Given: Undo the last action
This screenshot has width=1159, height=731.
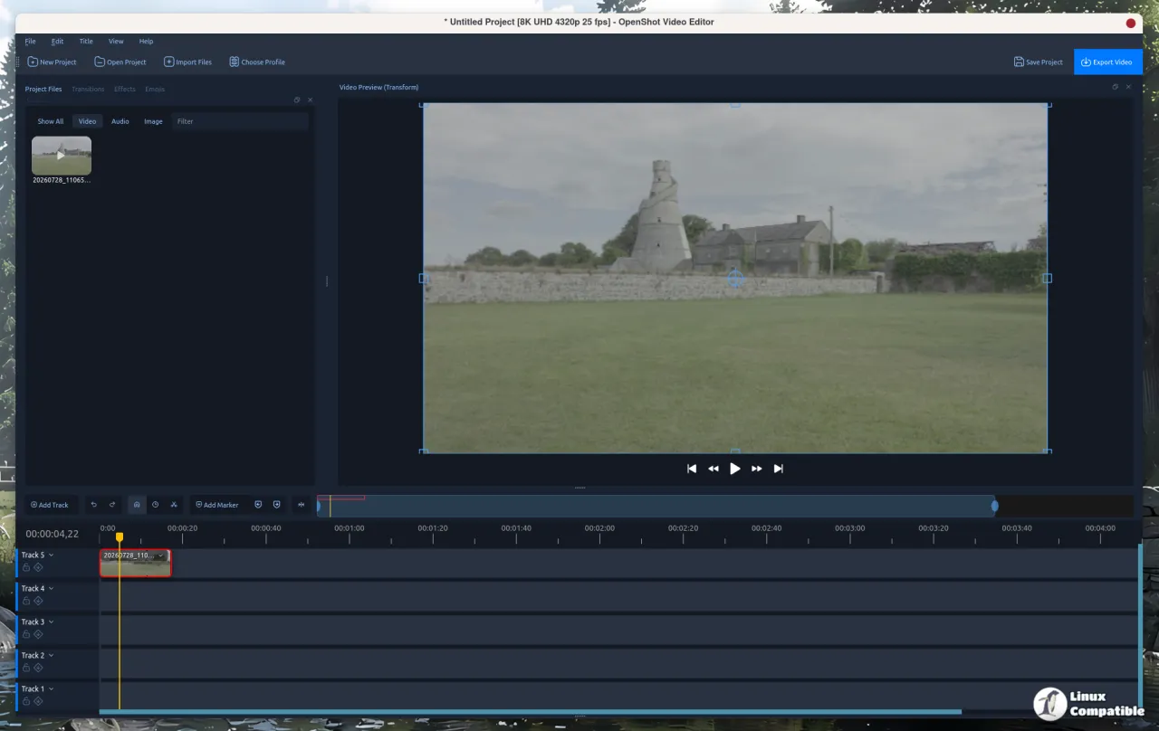Looking at the screenshot, I should pos(93,505).
